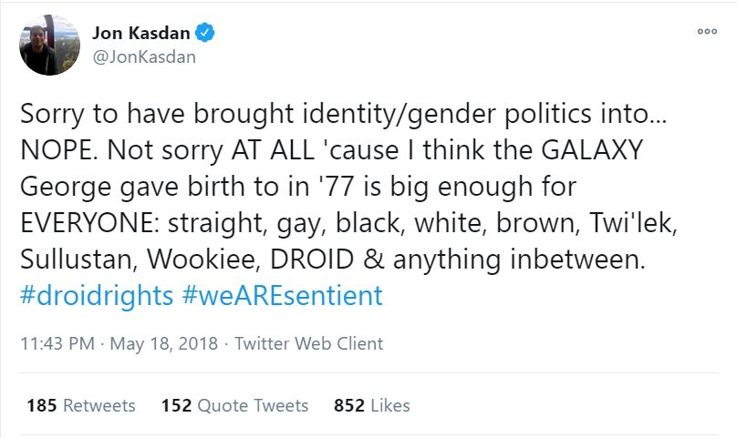Screen dimensions: 737x438
Task: Open the @JonKasdan handle link
Action: pos(144,56)
